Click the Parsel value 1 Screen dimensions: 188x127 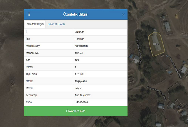(75, 67)
